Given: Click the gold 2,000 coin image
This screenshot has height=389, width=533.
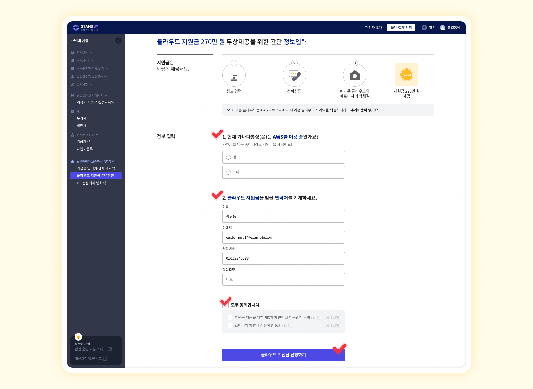Looking at the screenshot, I should (x=406, y=75).
